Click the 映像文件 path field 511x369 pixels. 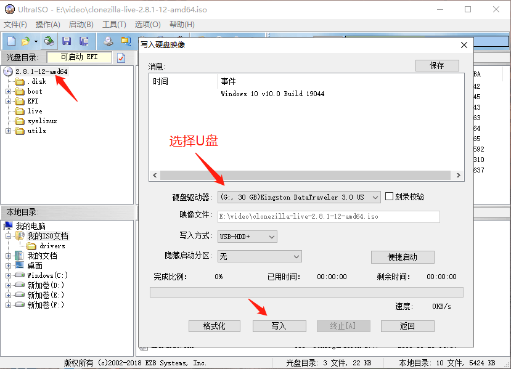point(329,217)
